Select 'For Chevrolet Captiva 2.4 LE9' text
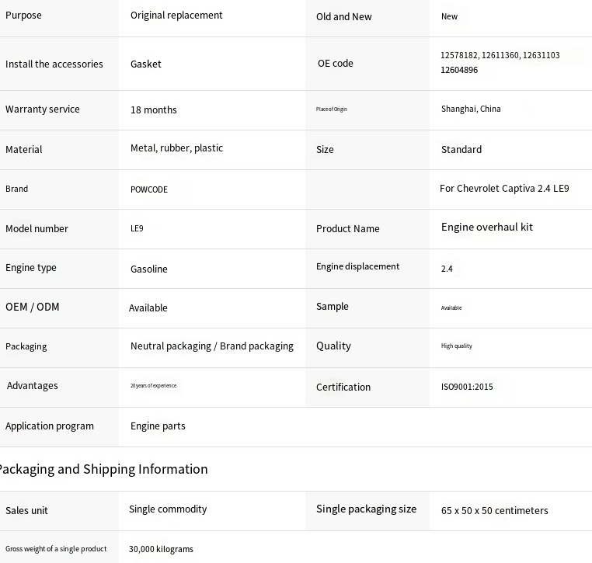Viewport: 592px width, 563px height. 504,189
